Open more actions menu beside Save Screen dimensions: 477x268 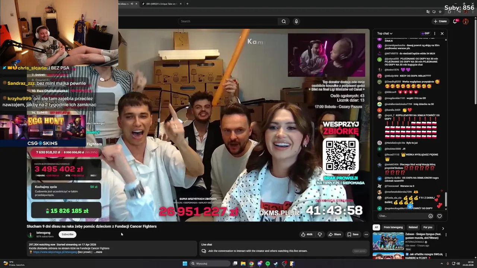(366, 234)
